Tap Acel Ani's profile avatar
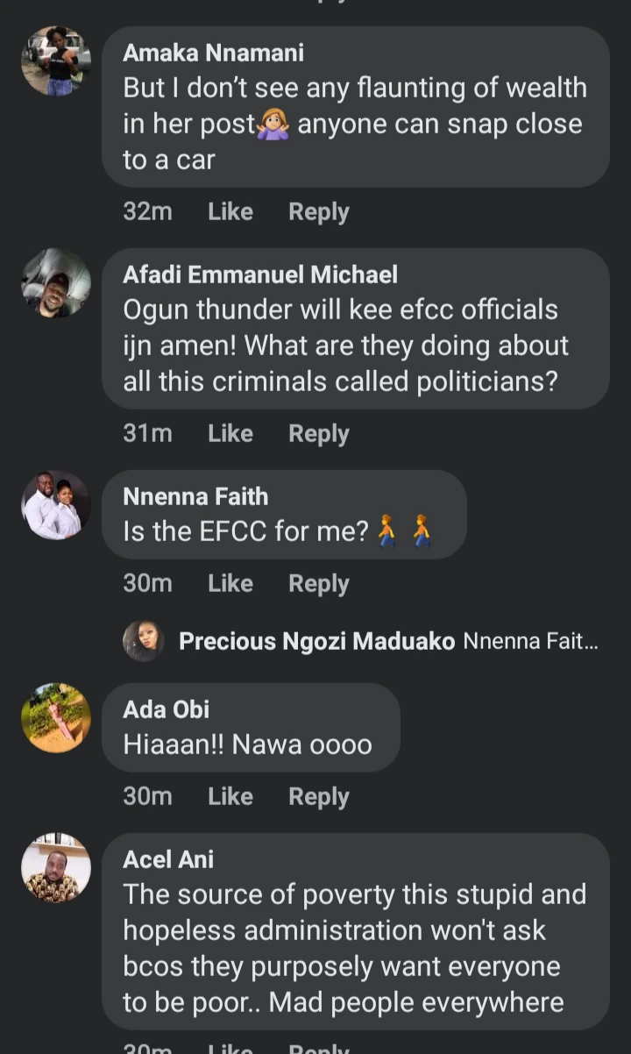 coord(56,868)
